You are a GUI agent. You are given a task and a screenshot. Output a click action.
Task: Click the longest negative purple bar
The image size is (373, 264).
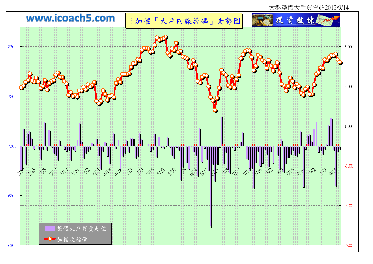point(211,187)
